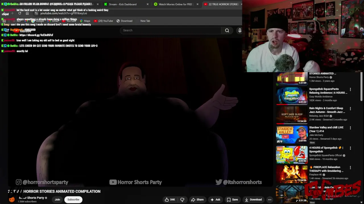Activate voice search microphone icon
This screenshot has height=204, width=364.
(240, 30)
